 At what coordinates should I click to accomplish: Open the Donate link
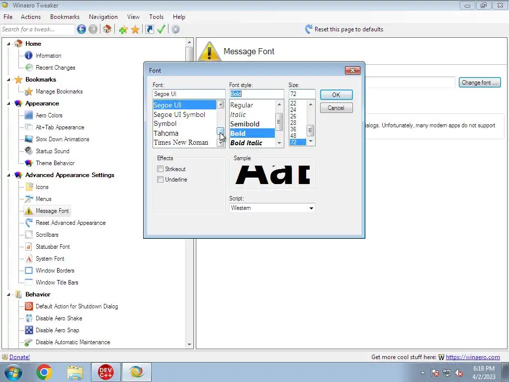[x=19, y=357]
